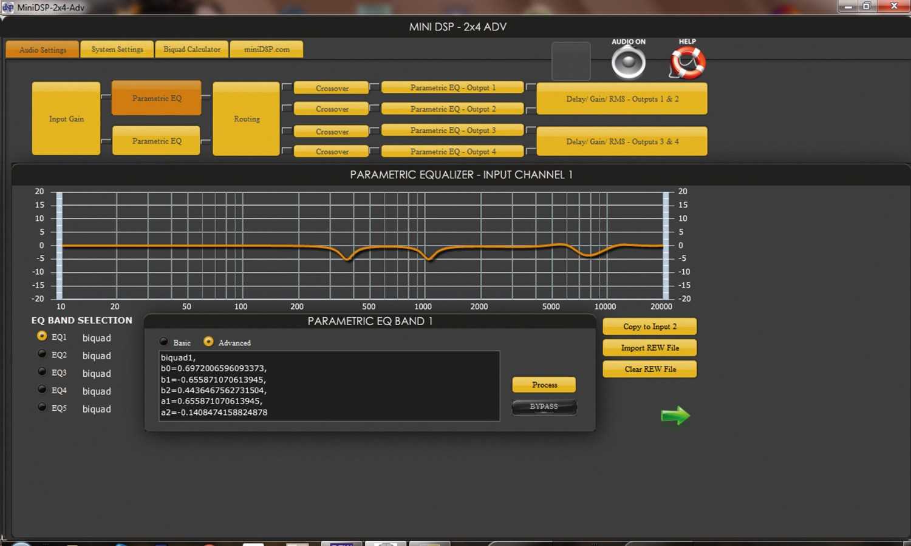Image resolution: width=911 pixels, height=546 pixels.
Task: Open Delay/Gain/RMS - Outputs 3 & 4
Action: pos(622,141)
